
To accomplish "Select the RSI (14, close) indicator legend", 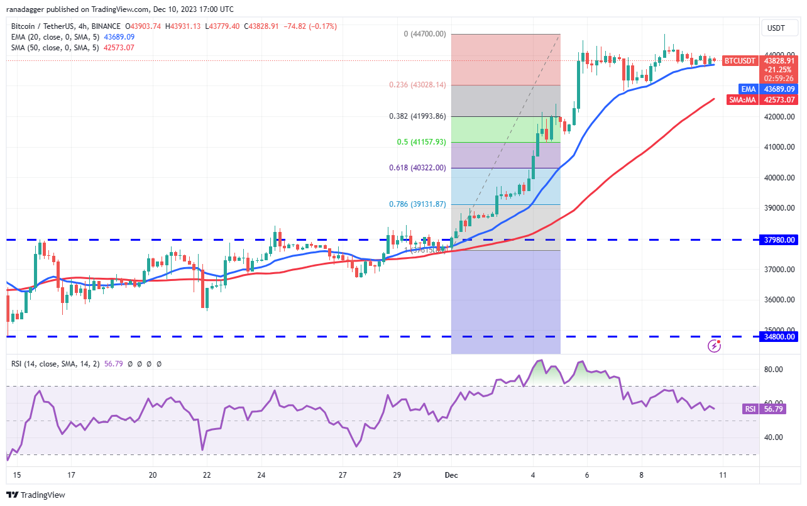I will [x=55, y=363].
